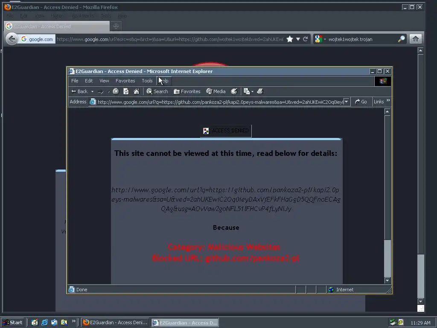Screen dimensions: 437x328
Task: Launch Internet Explorer from Quick Launch
Action: pyautogui.click(x=44, y=322)
